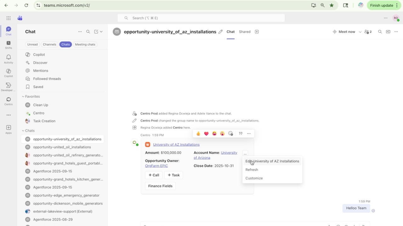Choose Customize from the card menu
This screenshot has height=226, width=403.
(272, 178)
